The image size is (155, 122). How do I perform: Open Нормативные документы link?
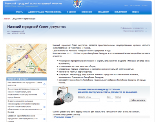pyautogui.click(x=134, y=31)
